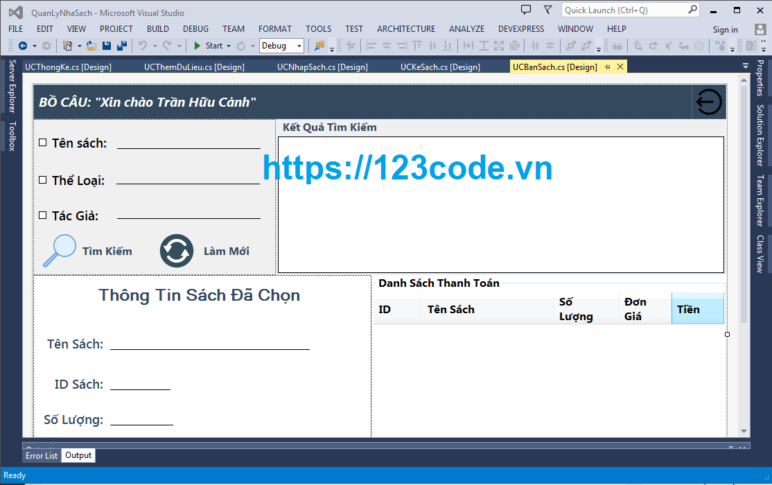Check the Tên sách checkbox

click(x=42, y=143)
